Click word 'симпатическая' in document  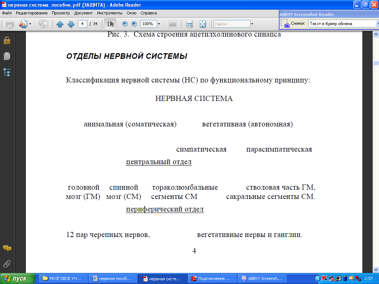(201, 149)
